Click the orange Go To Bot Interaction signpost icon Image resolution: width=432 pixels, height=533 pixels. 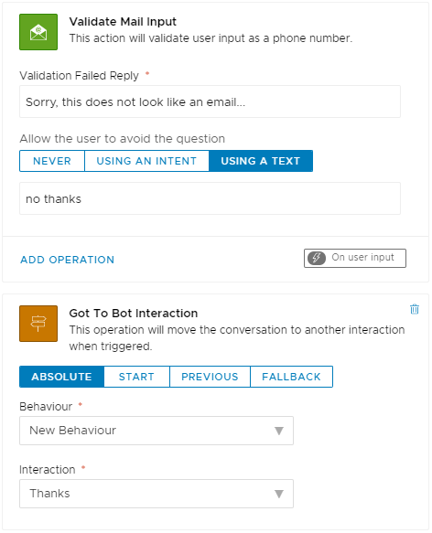pyautogui.click(x=38, y=324)
